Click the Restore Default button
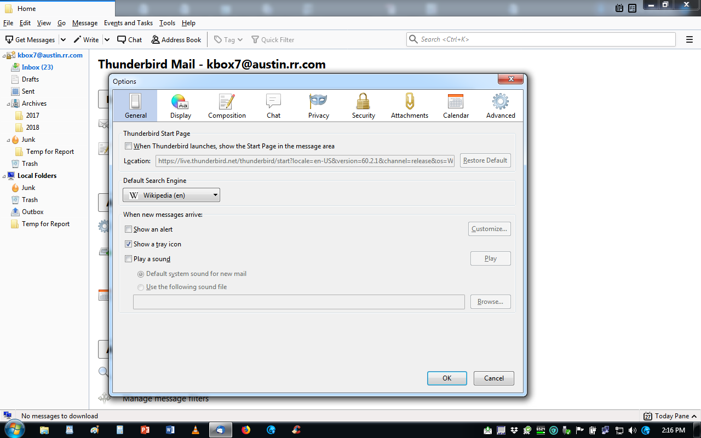 tap(485, 160)
